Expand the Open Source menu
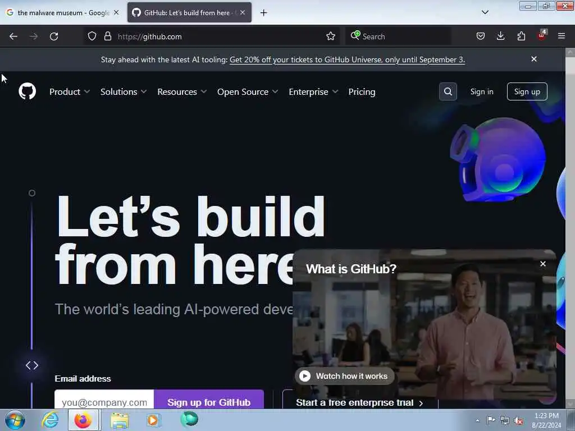This screenshot has width=575, height=431. pyautogui.click(x=248, y=91)
